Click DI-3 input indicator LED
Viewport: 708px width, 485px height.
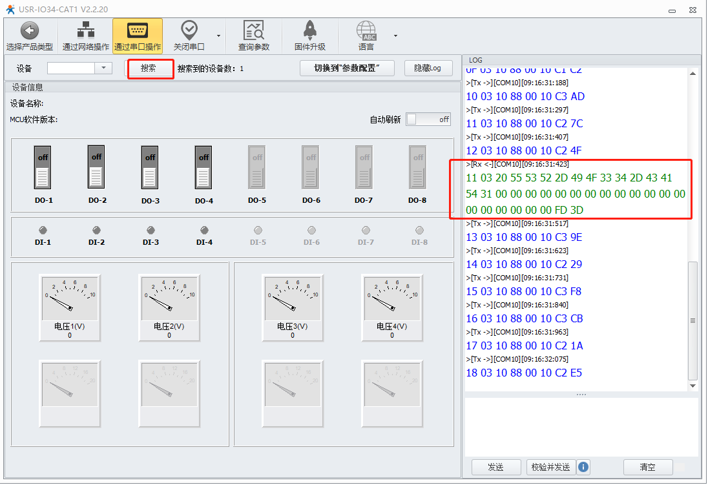(151, 231)
